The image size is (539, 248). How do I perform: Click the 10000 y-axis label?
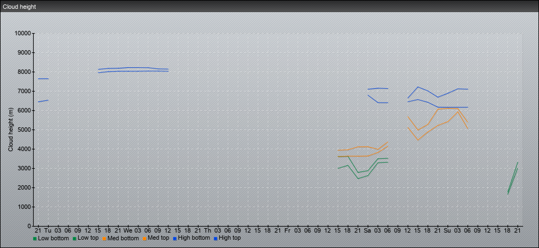23,34
